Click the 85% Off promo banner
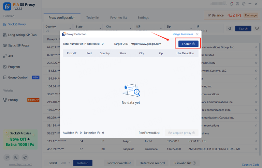Image resolution: width=262 pixels, height=168 pixels. click(x=19, y=139)
